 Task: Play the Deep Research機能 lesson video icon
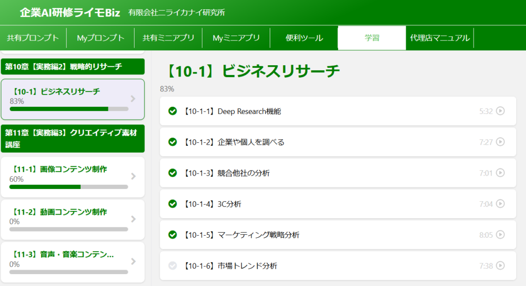click(x=500, y=111)
